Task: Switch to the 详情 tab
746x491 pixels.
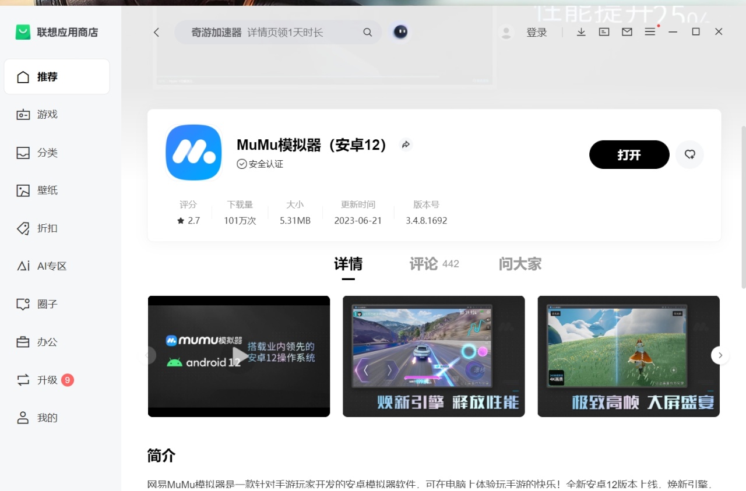Action: 348,264
